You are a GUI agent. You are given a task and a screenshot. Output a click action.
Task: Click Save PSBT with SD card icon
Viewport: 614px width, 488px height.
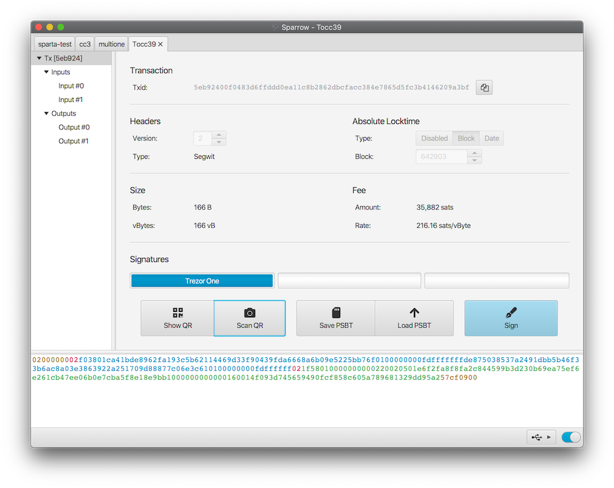(336, 318)
